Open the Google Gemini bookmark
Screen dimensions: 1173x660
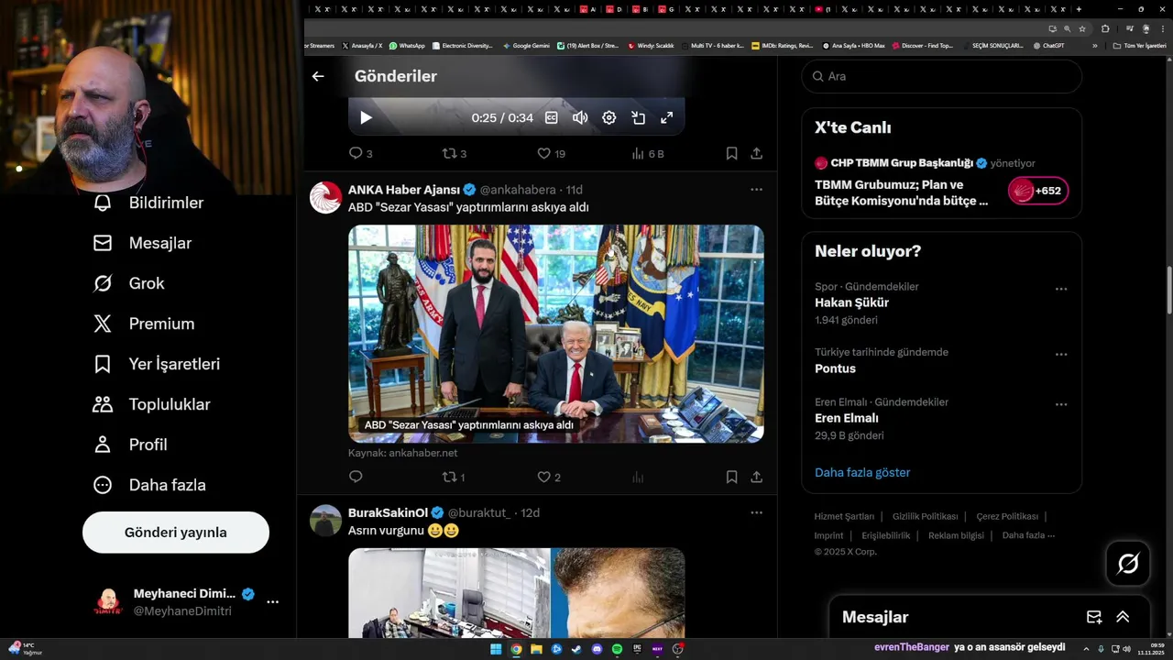click(526, 45)
